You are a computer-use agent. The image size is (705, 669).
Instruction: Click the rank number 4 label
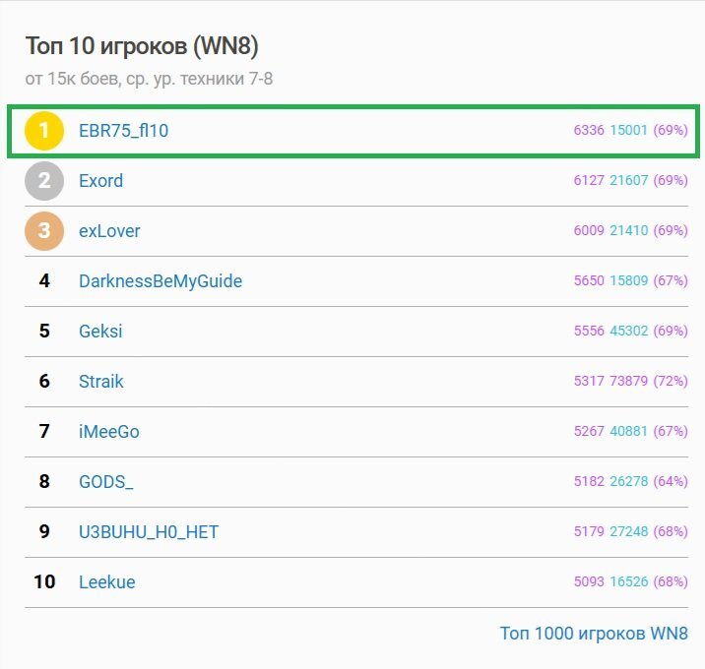[x=44, y=280]
